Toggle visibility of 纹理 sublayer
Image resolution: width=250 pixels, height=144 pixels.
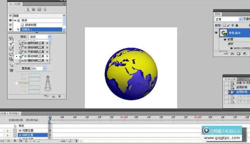[x=225, y=39]
